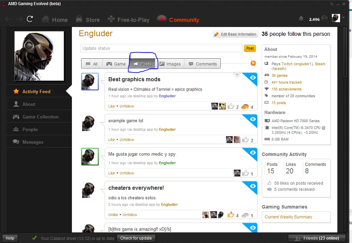
Task: Open the Steam (faresth) link
Action: point(299,66)
